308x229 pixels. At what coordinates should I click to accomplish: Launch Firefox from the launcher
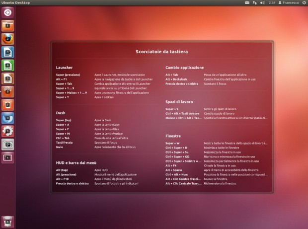7,39
